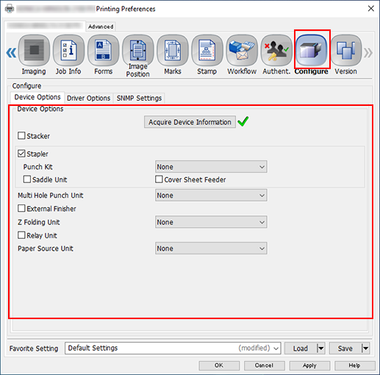The width and height of the screenshot is (380, 375).
Task: Enable the Relay Unit checkbox
Action: tap(21, 235)
